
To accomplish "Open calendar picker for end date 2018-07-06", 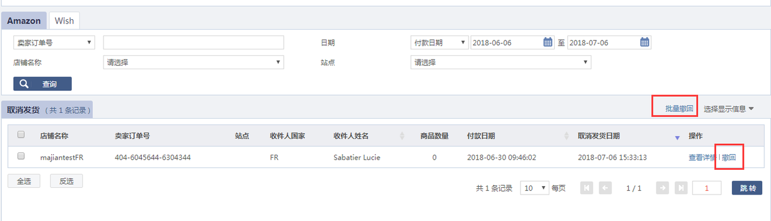I will (645, 42).
